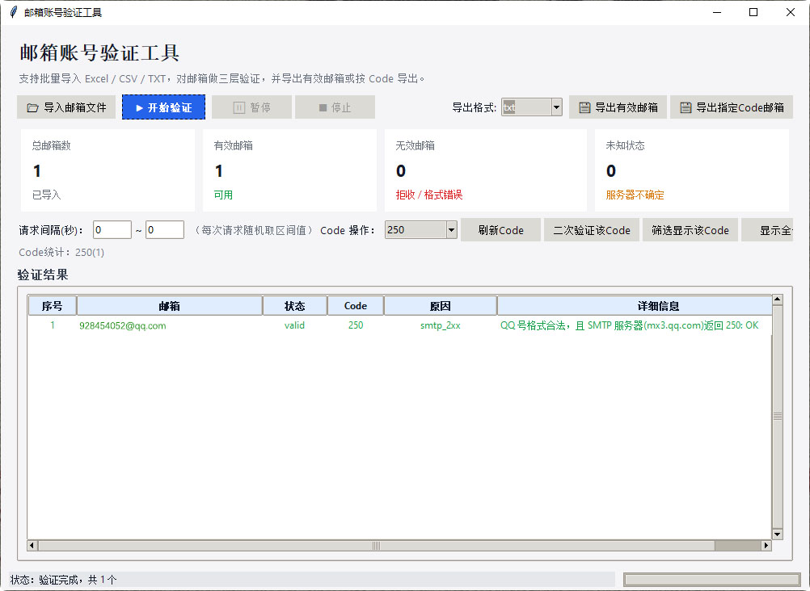
Task: Click the horizontal scrollbar below the results table
Action: pyautogui.click(x=396, y=545)
